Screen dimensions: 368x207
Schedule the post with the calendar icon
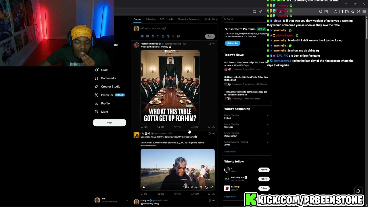168,36
